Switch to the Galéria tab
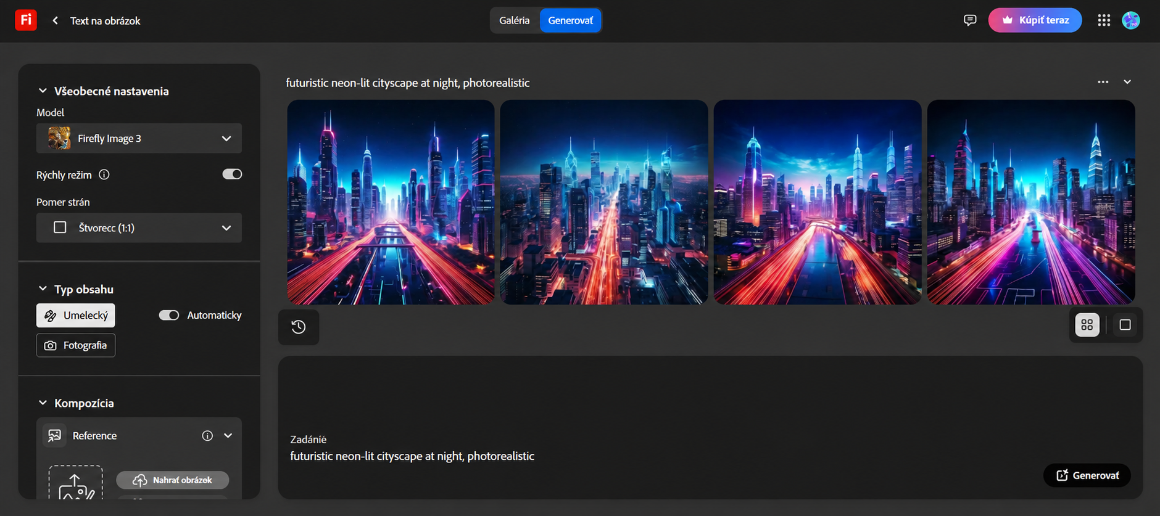 515,20
